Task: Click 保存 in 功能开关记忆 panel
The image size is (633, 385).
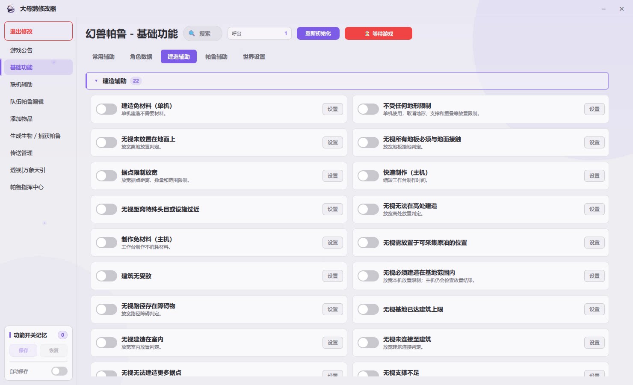Action: click(24, 350)
